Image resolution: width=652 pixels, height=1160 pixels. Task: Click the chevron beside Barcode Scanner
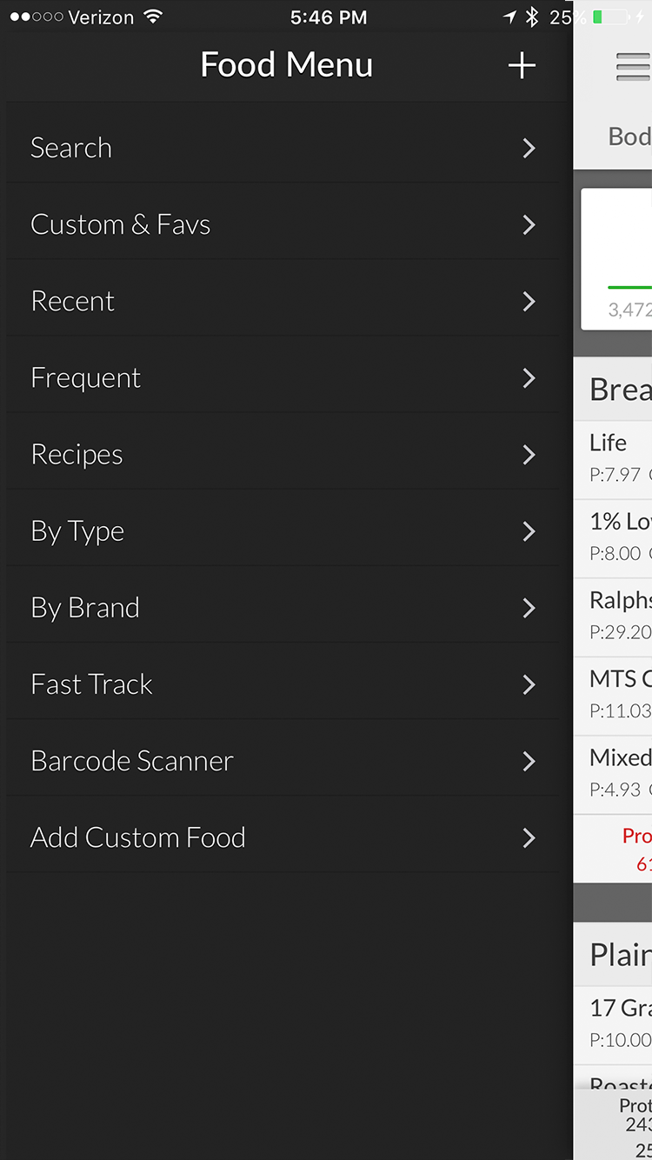[529, 761]
